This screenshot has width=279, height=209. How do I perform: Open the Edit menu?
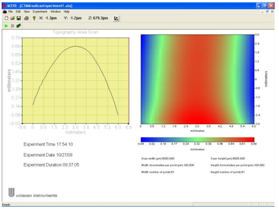pos(18,11)
